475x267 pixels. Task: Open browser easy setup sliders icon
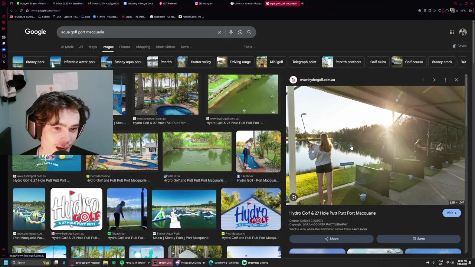471,11
